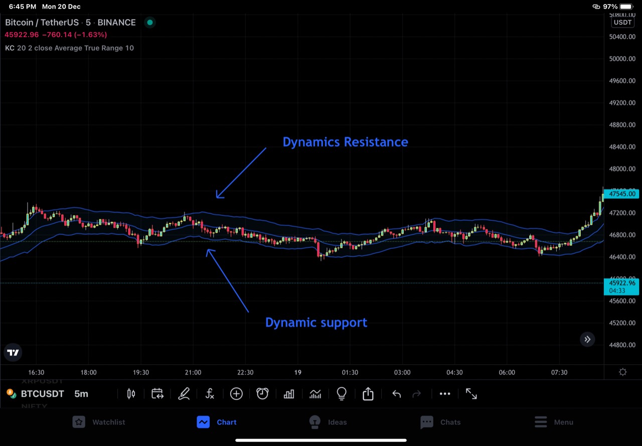Open the strategy chart icon beside light bulb
This screenshot has height=446, width=642.
click(x=315, y=394)
